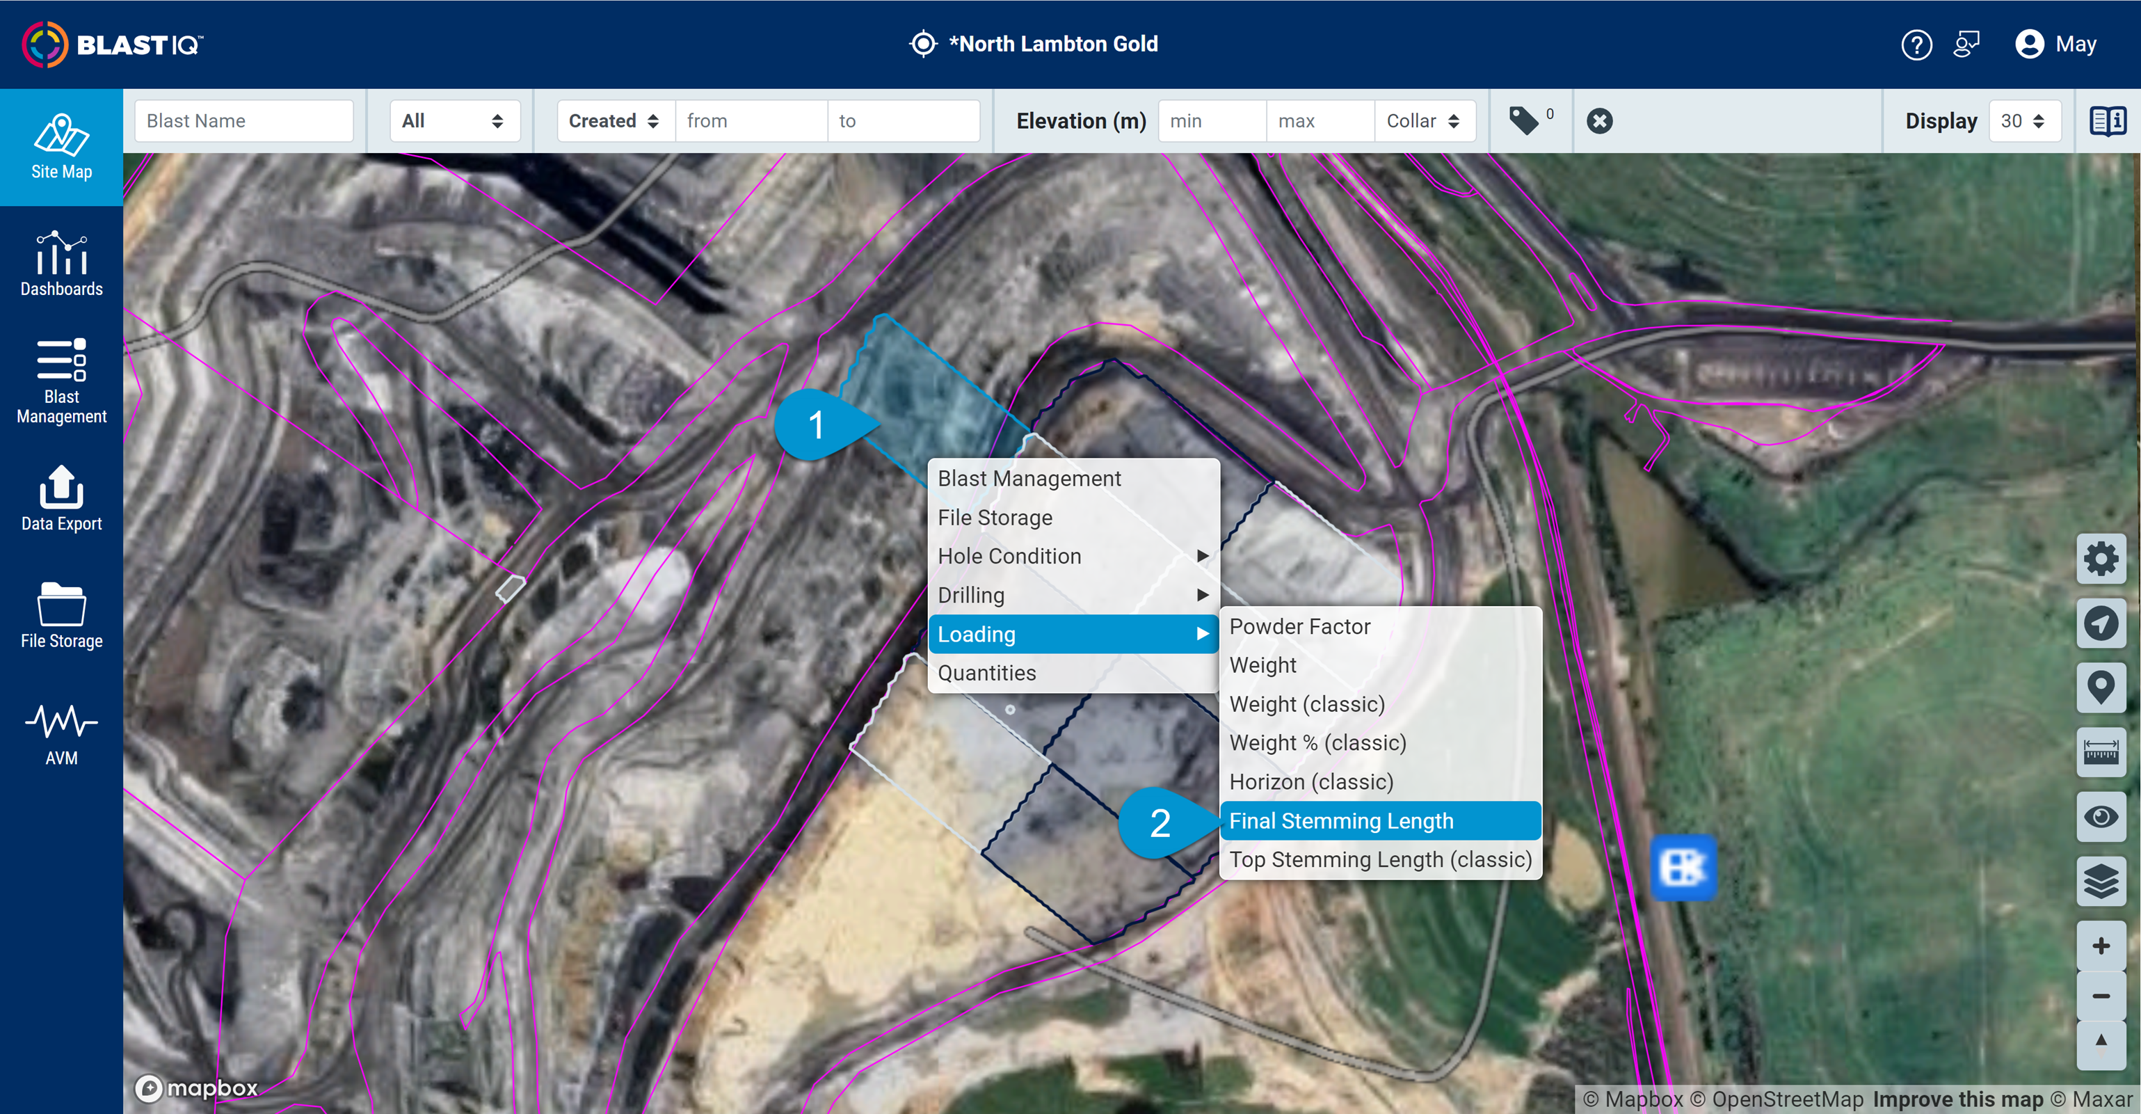2141x1114 pixels.
Task: Select Quantities menu entry
Action: (1073, 673)
